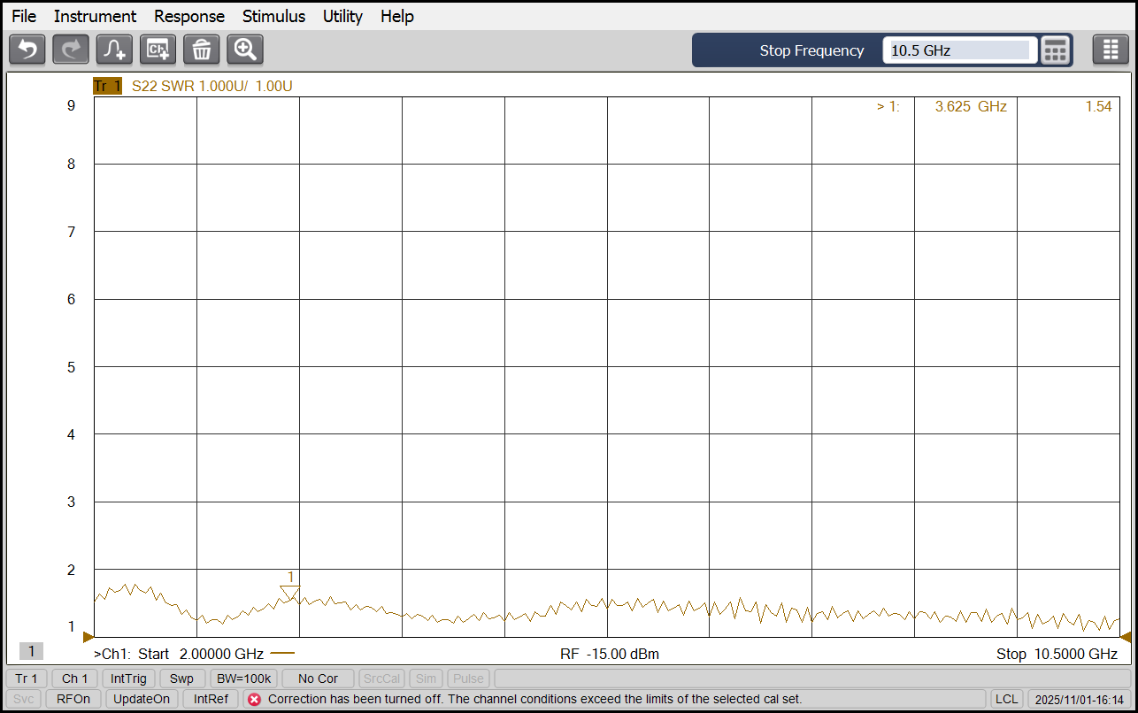Select marker 1 triangle on the trace
The width and height of the screenshot is (1138, 713).
point(290,594)
